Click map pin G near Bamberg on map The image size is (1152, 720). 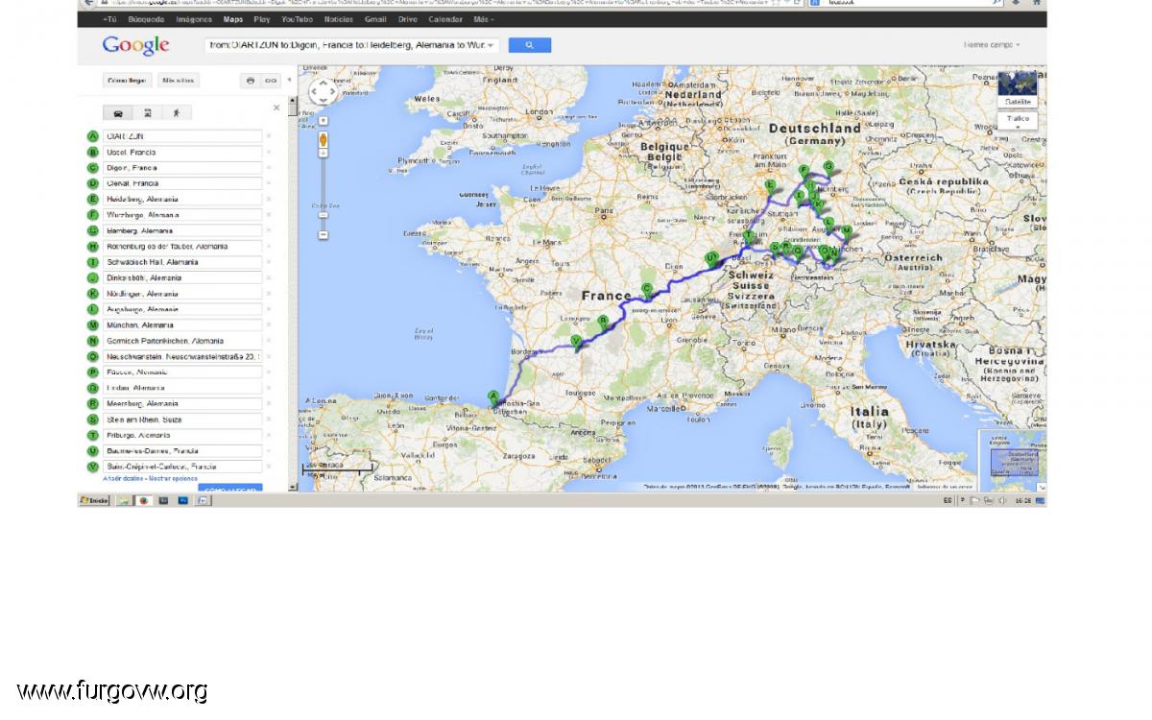828,167
